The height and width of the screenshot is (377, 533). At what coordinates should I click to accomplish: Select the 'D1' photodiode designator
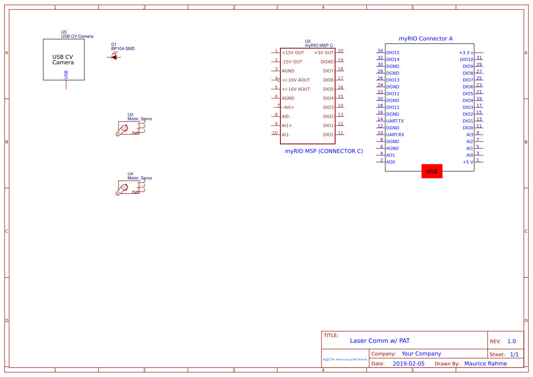point(114,45)
